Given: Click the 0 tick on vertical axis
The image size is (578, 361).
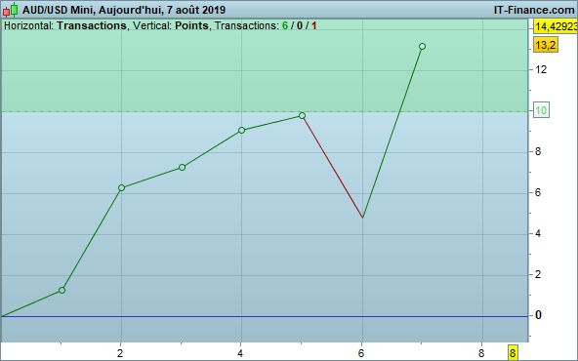Looking at the screenshot, I should coord(538,315).
